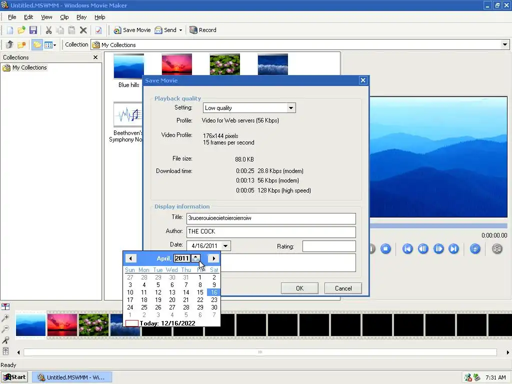
Task: Toggle the Collections pane icon
Action: coord(37,44)
